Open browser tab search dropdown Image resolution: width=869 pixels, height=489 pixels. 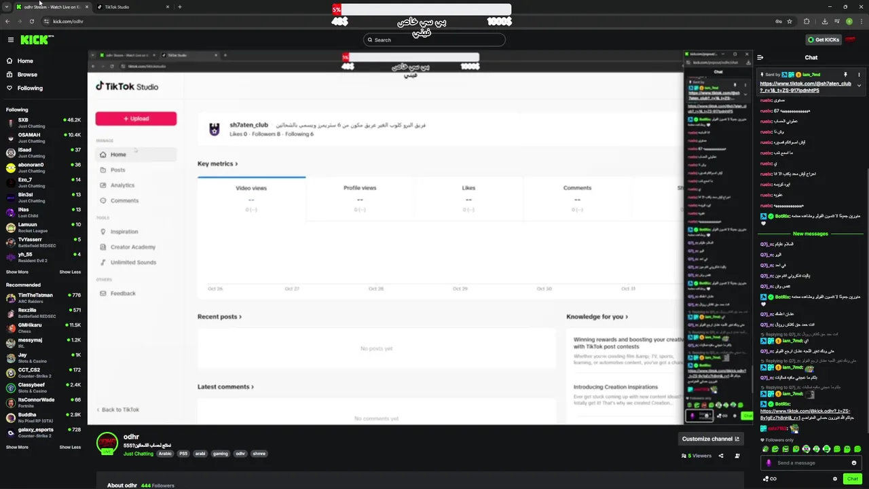coord(6,7)
